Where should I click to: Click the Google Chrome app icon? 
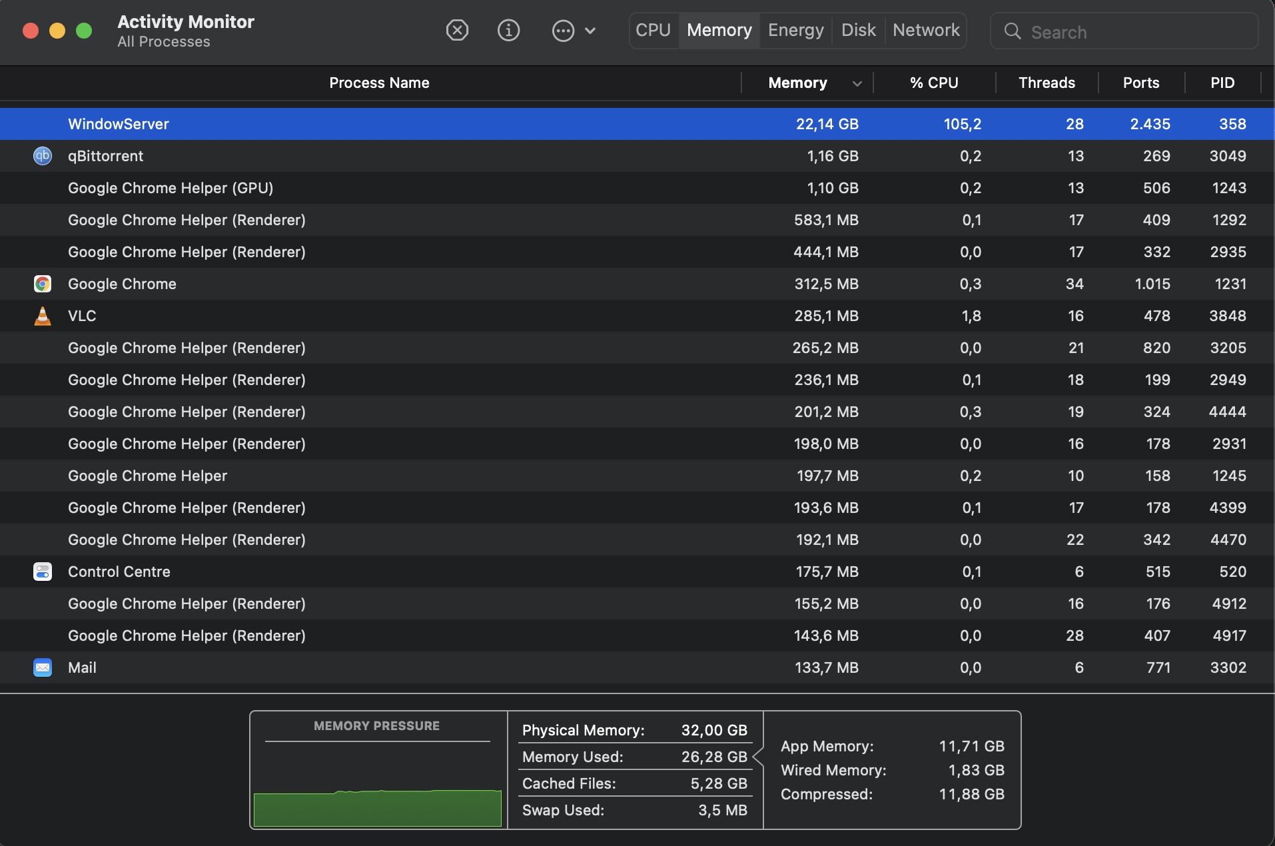point(43,284)
